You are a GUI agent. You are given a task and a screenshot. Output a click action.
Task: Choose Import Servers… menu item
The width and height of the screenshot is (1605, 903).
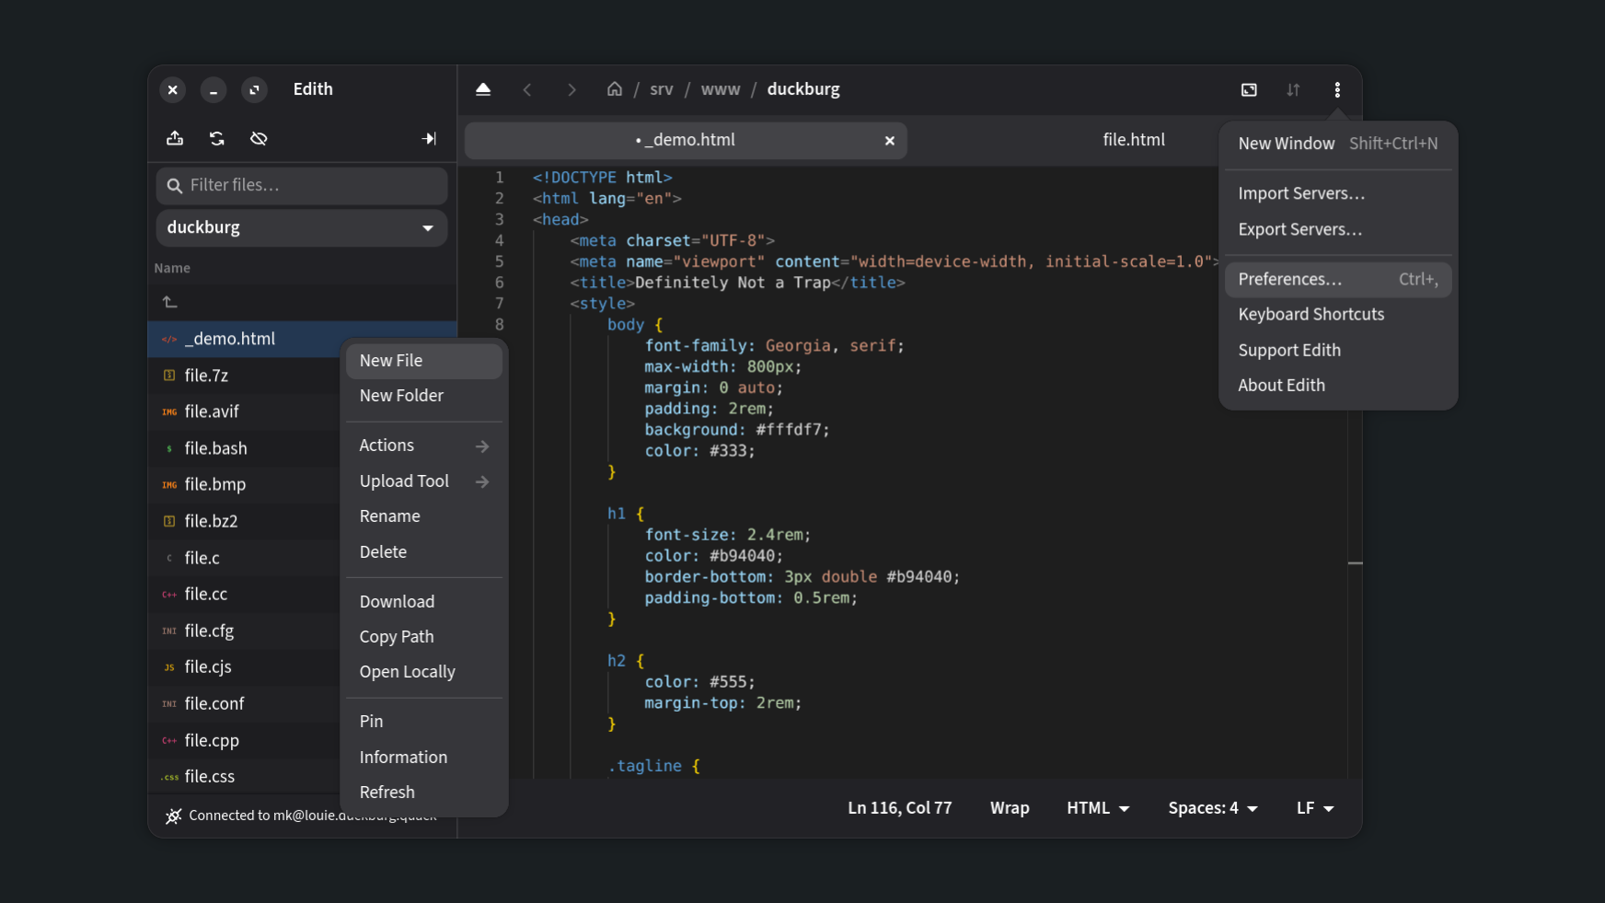1338,193
